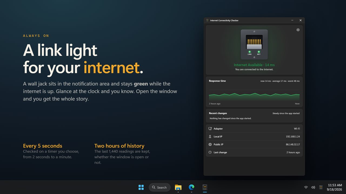The height and width of the screenshot is (194, 346).
Task: Click the "Internet Available · 14 ms" status
Action: point(254,65)
